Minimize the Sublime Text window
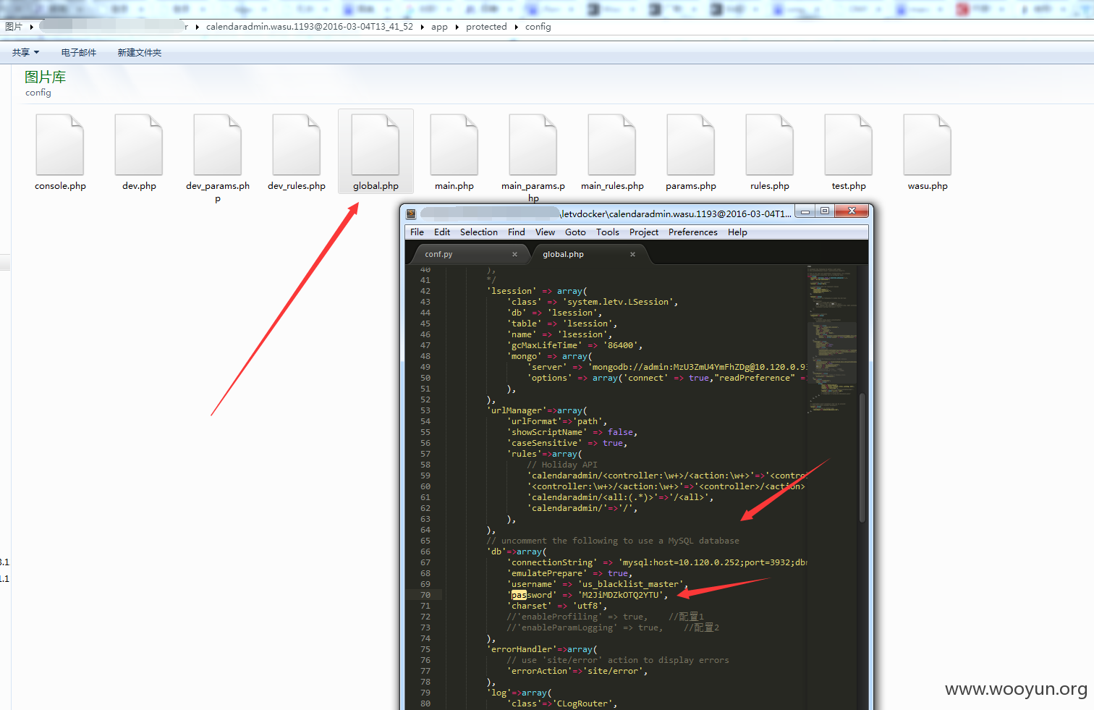The height and width of the screenshot is (710, 1094). coord(805,211)
